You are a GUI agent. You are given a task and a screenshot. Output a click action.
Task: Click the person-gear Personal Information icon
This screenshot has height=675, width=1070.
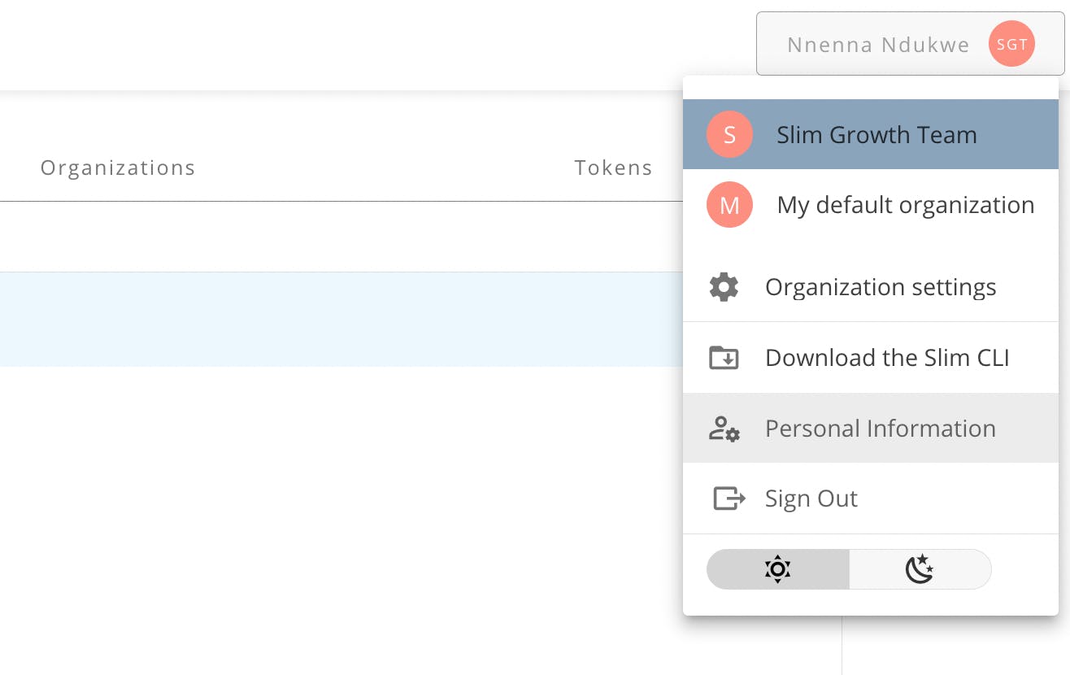724,429
